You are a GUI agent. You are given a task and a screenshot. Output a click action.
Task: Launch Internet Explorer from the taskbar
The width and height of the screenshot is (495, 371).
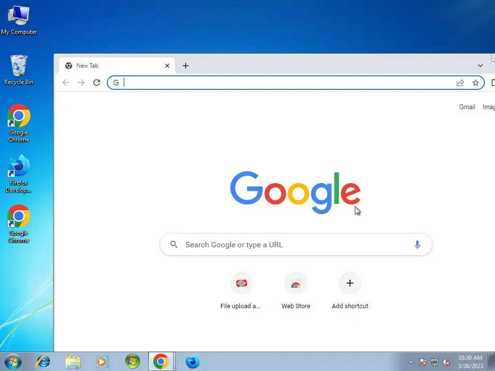43,361
